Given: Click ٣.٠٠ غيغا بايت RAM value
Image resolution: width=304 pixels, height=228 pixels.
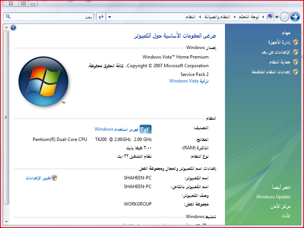Looking at the screenshot, I should [x=139, y=148].
